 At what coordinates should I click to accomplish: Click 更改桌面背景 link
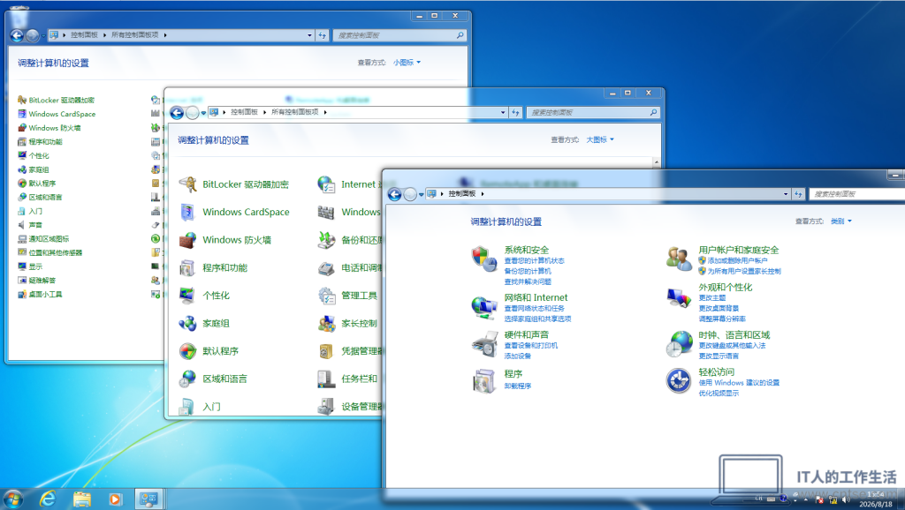pyautogui.click(x=719, y=308)
